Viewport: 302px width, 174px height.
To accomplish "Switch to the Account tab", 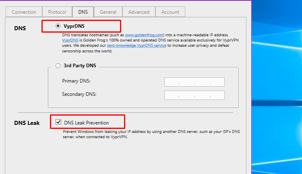I will [x=170, y=12].
